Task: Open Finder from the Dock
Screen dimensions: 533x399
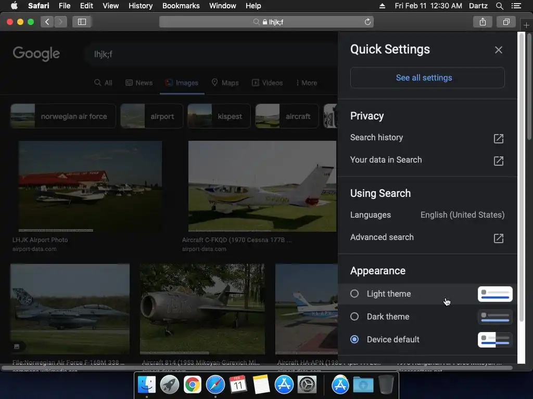Action: coord(146,385)
